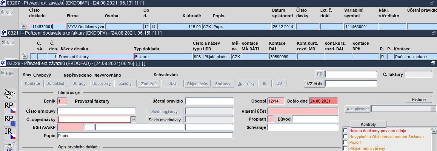The image size is (437, 151).
Task: Click the Popis field in the EKDOFAD form
Action: [x=145, y=136]
